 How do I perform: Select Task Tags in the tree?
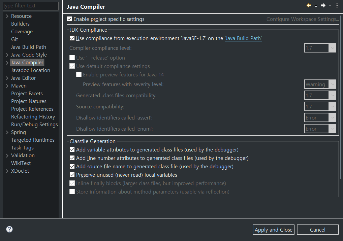[x=22, y=148]
